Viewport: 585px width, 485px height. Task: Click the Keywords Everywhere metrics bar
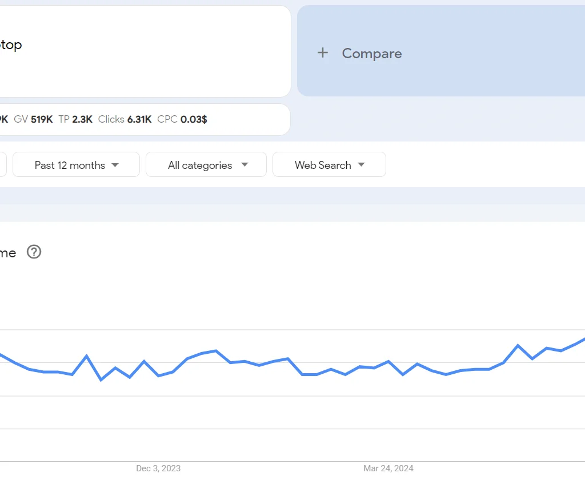(143, 119)
